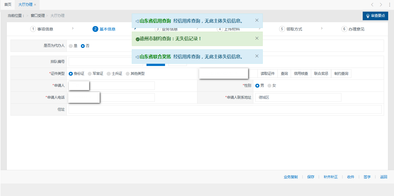
Task: Click the right arrow tab scroll icon
Action: point(381,5)
